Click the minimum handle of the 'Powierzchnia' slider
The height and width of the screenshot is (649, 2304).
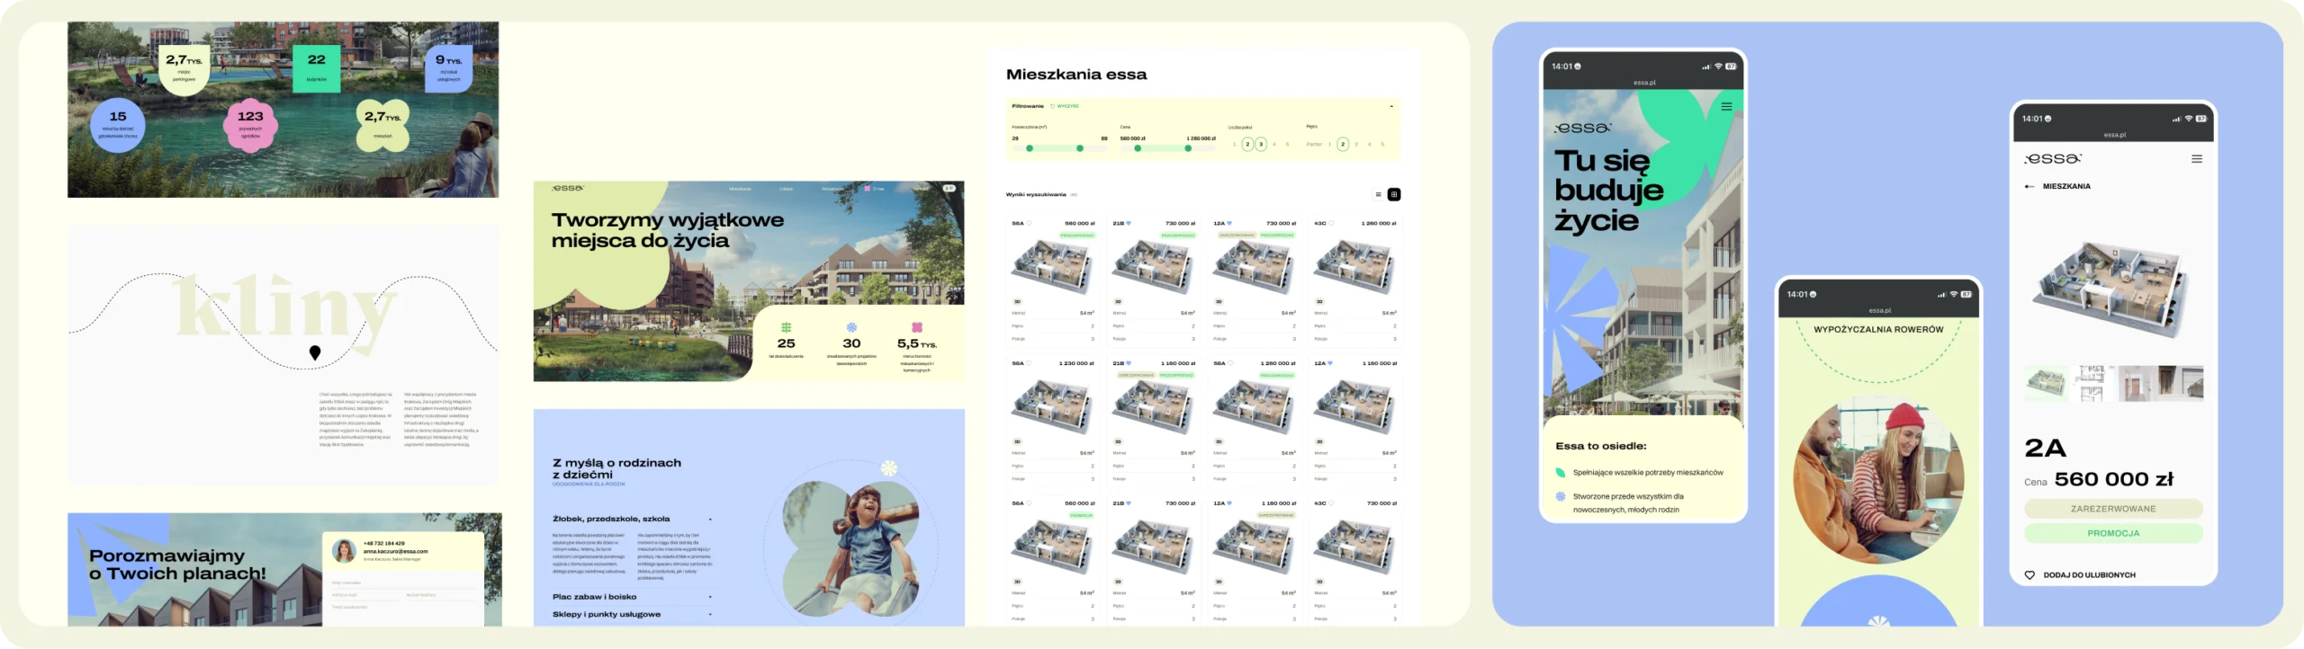1030,148
